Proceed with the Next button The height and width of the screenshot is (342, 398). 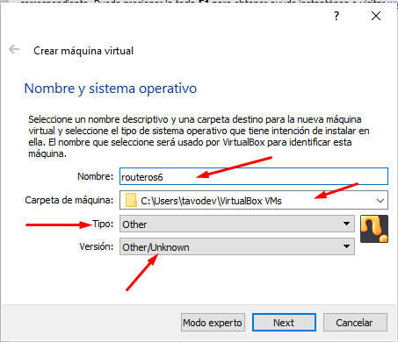pyautogui.click(x=284, y=323)
